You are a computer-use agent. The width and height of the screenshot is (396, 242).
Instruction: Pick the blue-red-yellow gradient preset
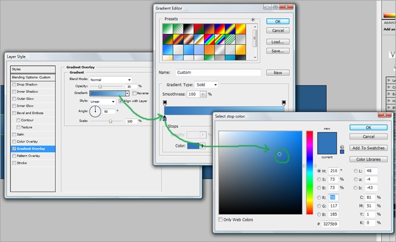[x=220, y=29]
